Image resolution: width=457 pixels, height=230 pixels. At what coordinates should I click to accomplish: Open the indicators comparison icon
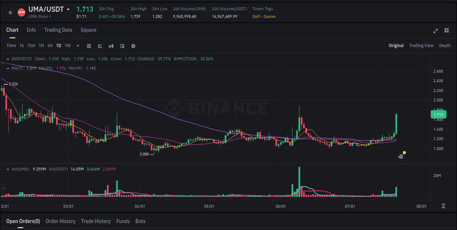pos(111,46)
